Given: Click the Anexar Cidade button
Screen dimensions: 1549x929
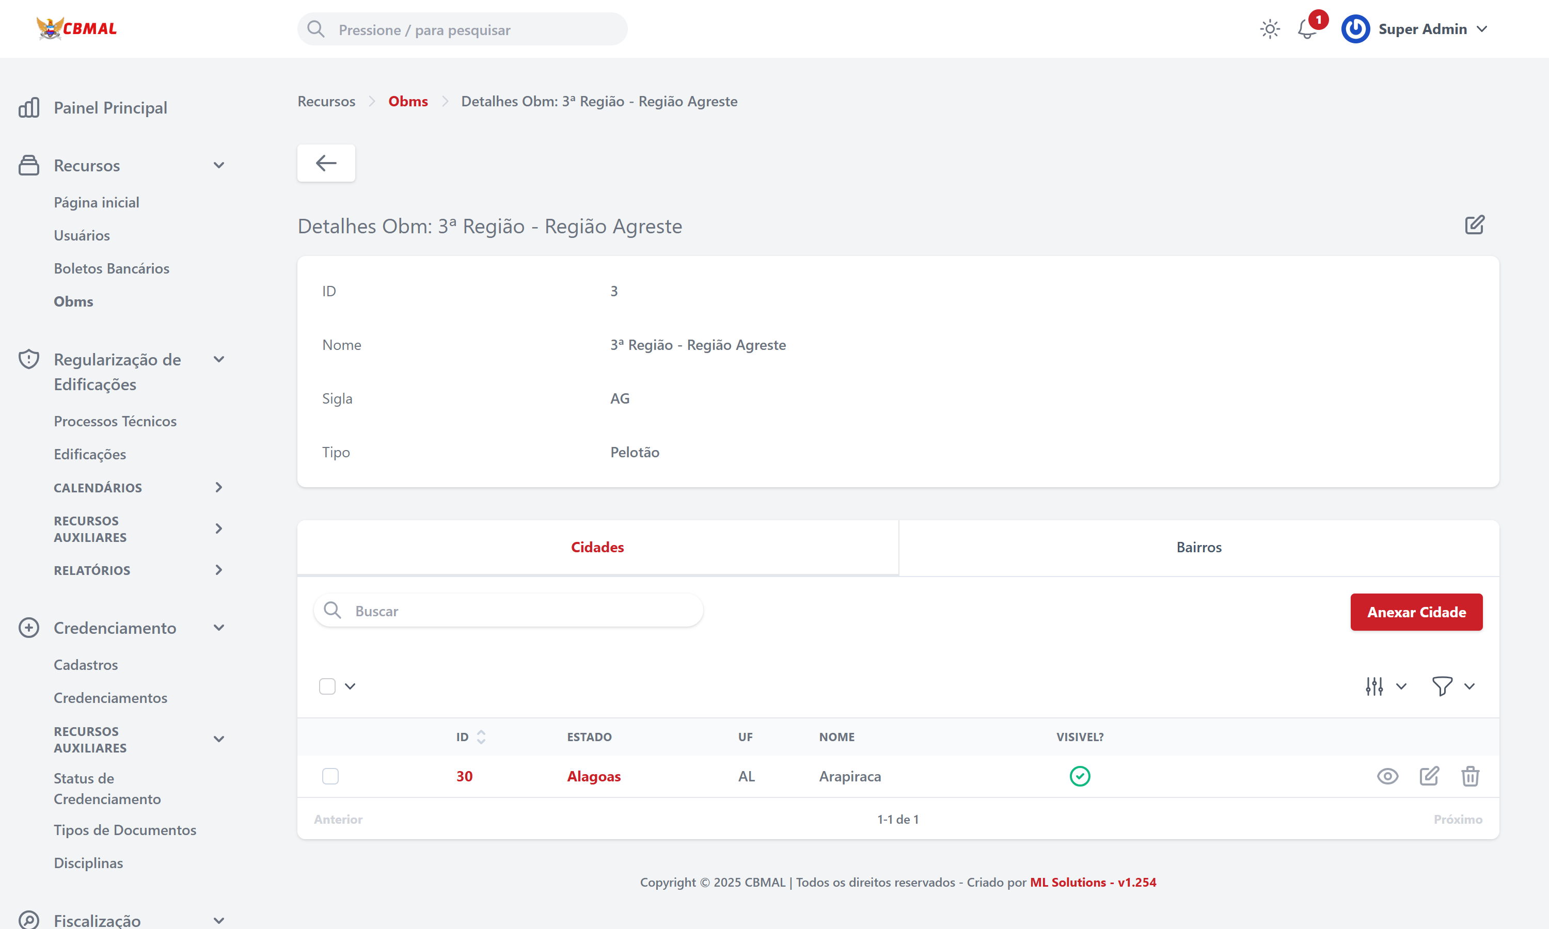Looking at the screenshot, I should (x=1416, y=612).
